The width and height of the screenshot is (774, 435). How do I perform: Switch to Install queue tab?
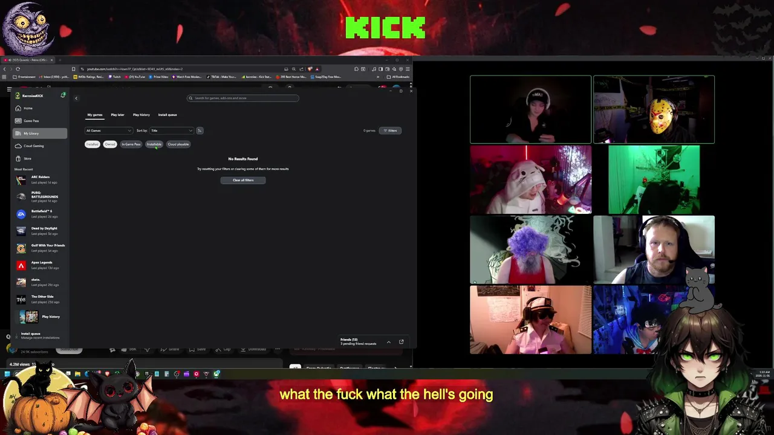(x=167, y=115)
